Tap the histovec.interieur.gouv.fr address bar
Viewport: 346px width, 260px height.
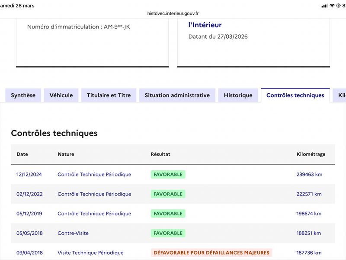pyautogui.click(x=173, y=13)
